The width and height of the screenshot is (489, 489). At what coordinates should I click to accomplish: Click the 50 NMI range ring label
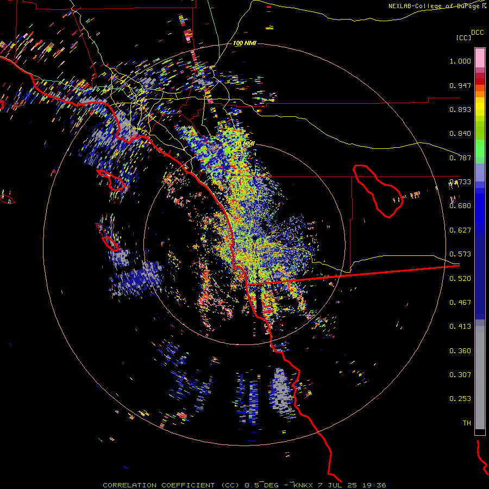[x=245, y=143]
